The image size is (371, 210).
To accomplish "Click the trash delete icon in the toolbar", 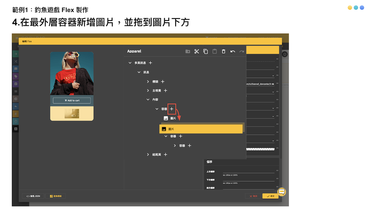I will point(223,51).
